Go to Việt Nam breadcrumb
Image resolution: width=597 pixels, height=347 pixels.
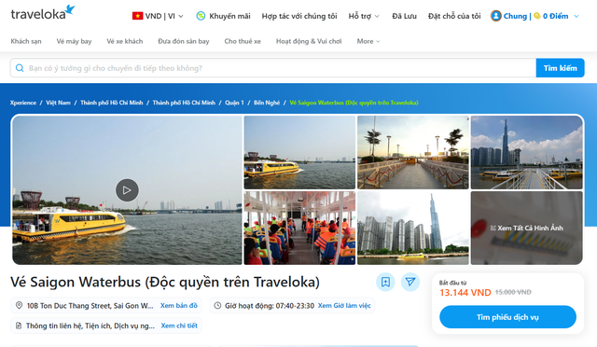tap(58, 103)
